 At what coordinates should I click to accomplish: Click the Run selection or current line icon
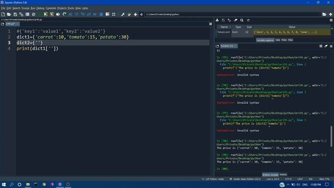pos(58,14)
